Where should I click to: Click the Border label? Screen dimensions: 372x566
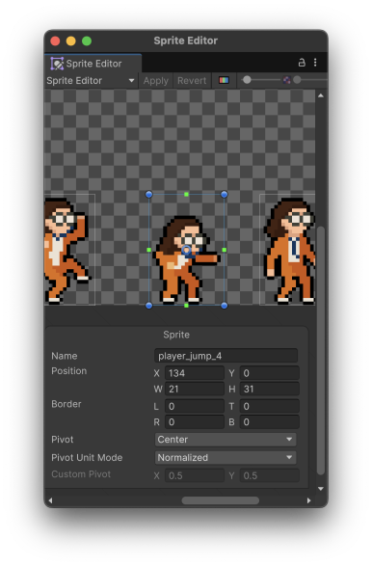click(x=66, y=404)
